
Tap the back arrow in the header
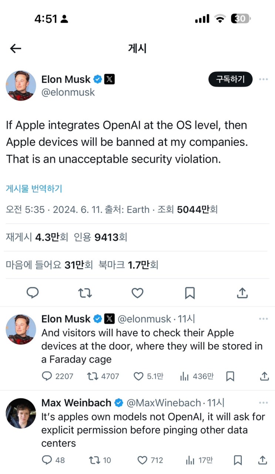point(16,49)
